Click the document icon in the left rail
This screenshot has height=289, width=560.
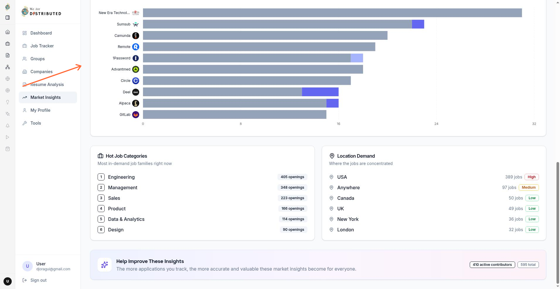[x=8, y=55]
